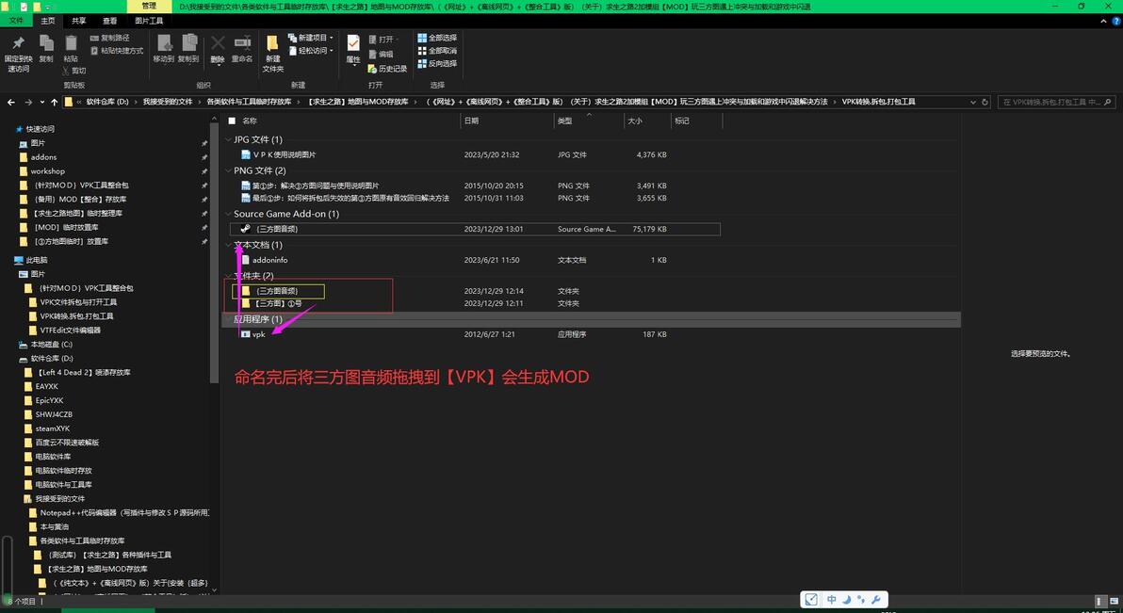Viewport: 1123px width, 613px height.
Task: Select the EpicYXK folder in tree
Action: tap(49, 400)
